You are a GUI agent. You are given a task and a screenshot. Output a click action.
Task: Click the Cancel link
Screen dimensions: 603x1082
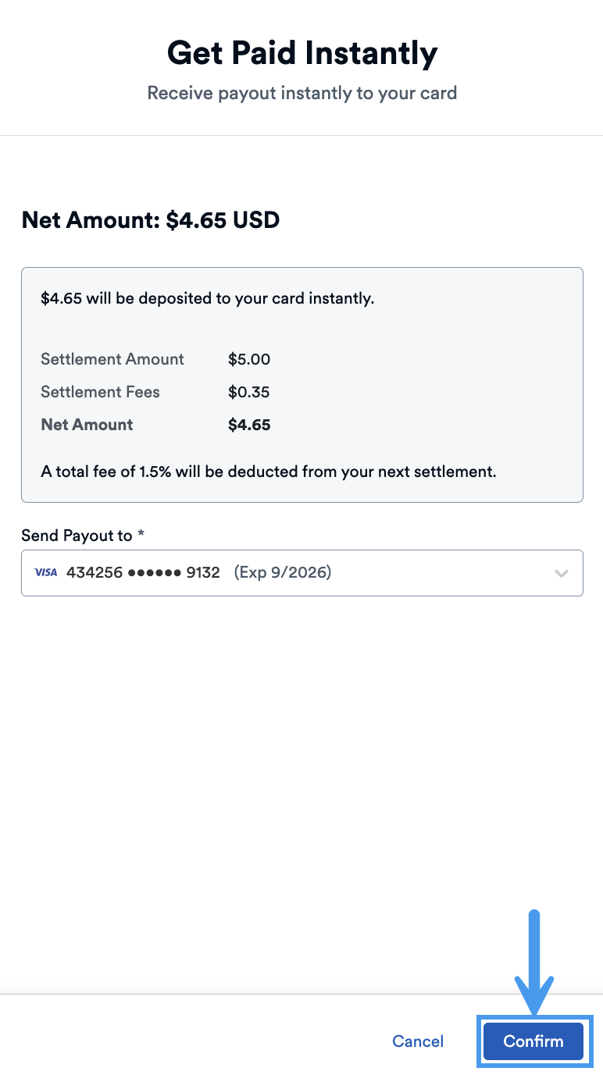click(417, 1041)
